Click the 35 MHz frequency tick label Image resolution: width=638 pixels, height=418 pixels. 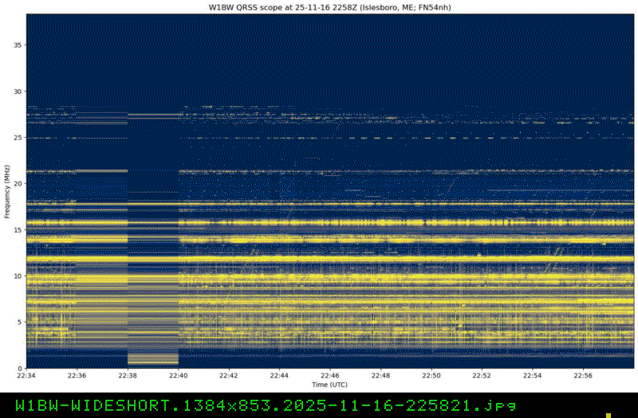pyautogui.click(x=18, y=45)
